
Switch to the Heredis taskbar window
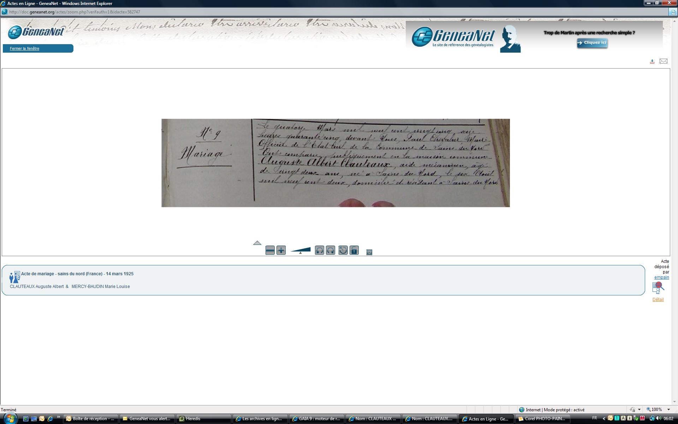[203, 419]
